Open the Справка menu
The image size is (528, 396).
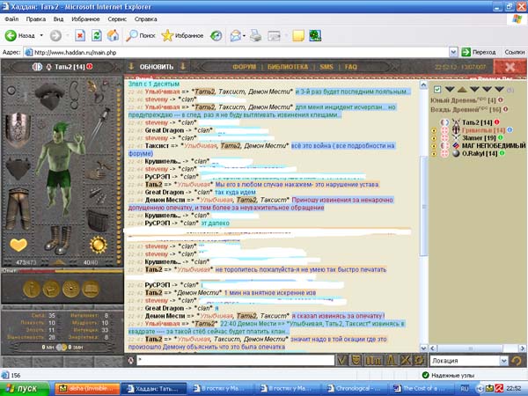click(146, 19)
